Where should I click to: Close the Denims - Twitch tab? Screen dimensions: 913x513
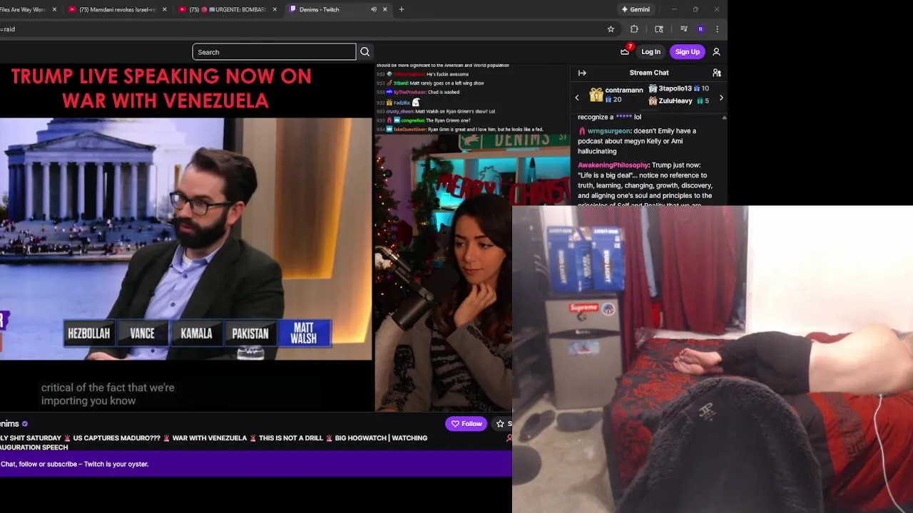coord(384,9)
